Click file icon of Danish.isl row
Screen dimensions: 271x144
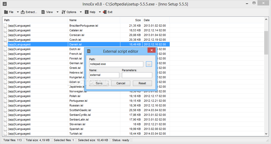point(5,44)
